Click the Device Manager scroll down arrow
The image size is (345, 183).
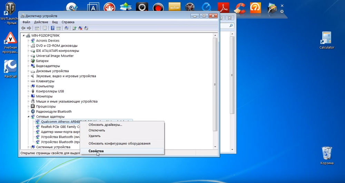[x=215, y=147]
